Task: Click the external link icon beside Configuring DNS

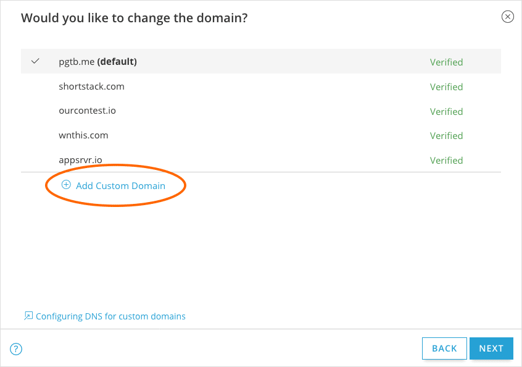Action: click(x=28, y=316)
